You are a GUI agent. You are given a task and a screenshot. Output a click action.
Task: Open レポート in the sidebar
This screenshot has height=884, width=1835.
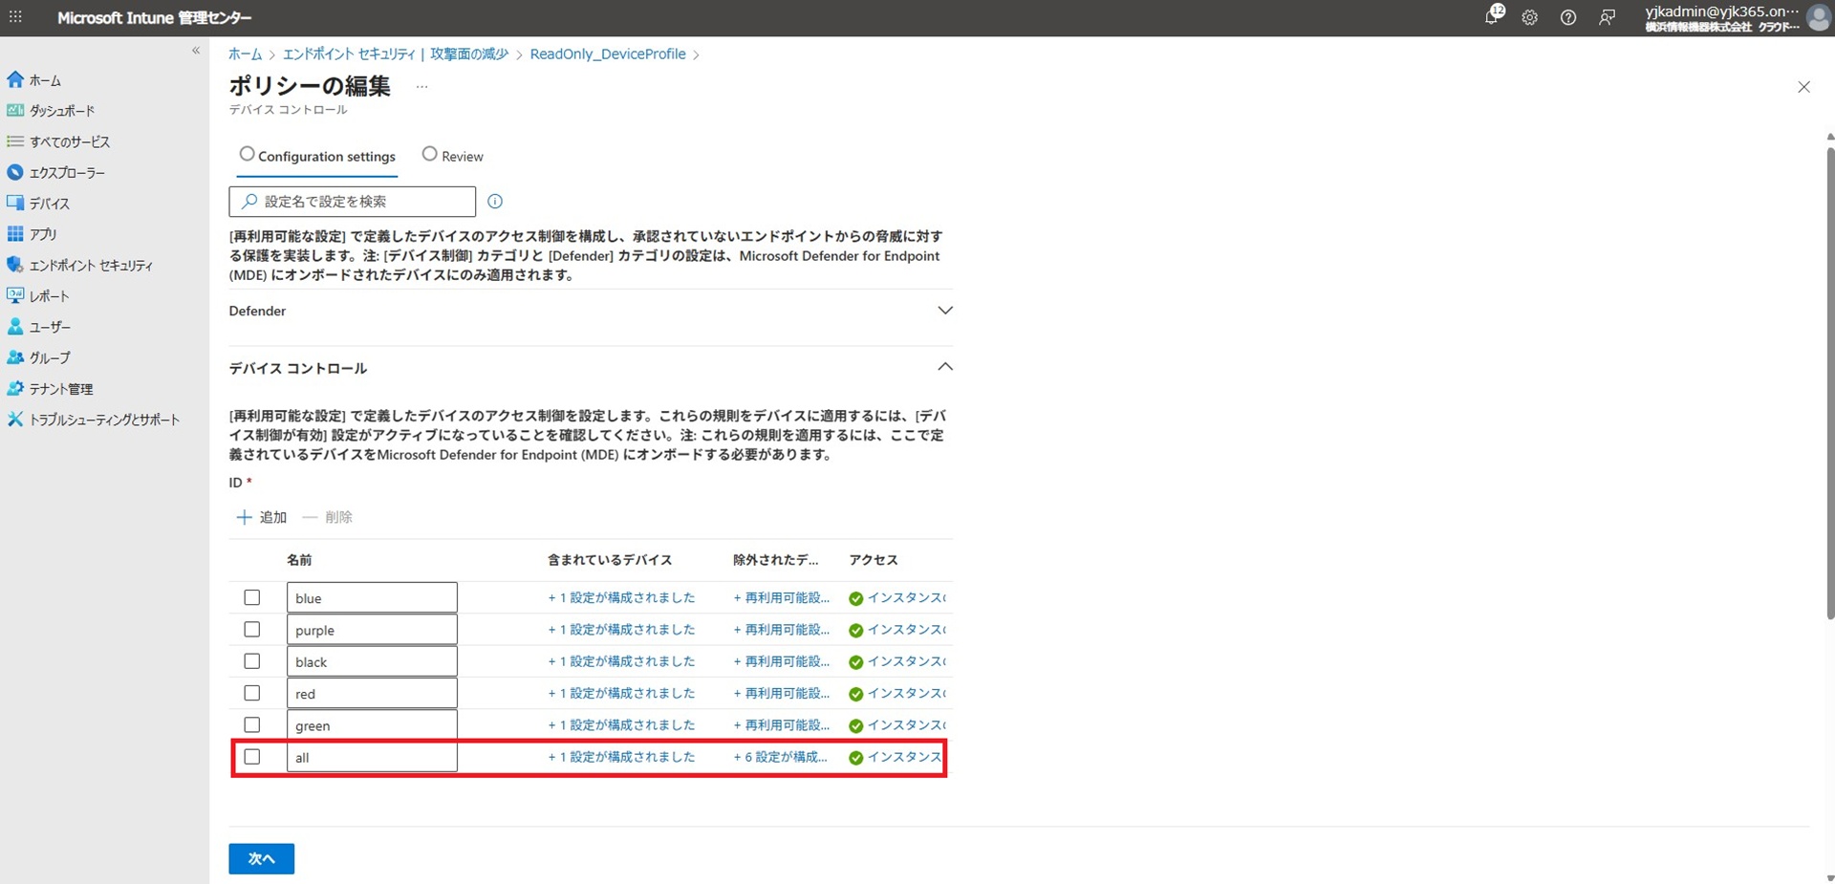[39, 296]
